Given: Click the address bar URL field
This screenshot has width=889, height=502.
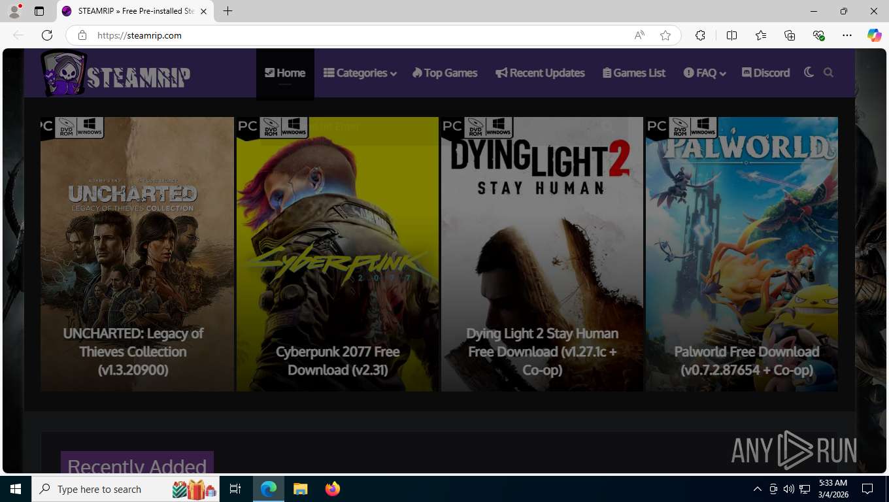Looking at the screenshot, I should point(360,35).
